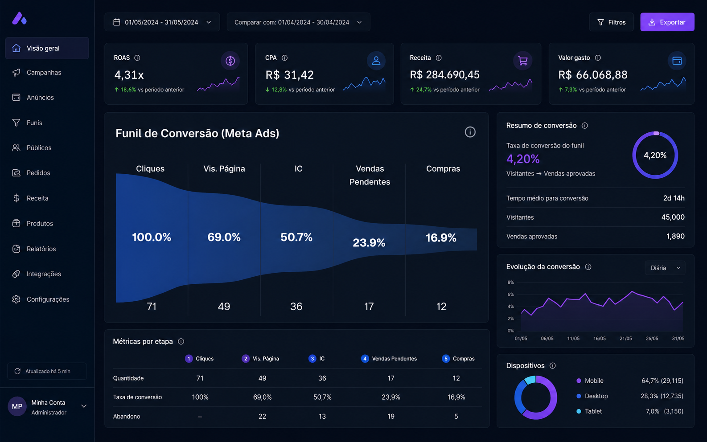Click the CPA info icon
The image size is (707, 442).
click(x=284, y=58)
